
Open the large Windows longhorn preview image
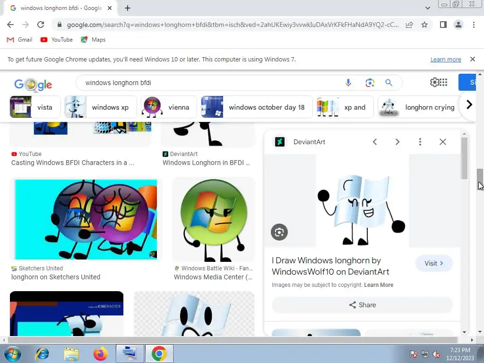363,200
